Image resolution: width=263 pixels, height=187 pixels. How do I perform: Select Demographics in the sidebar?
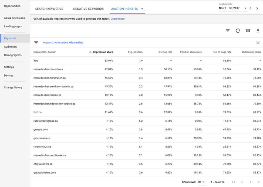tap(12, 55)
